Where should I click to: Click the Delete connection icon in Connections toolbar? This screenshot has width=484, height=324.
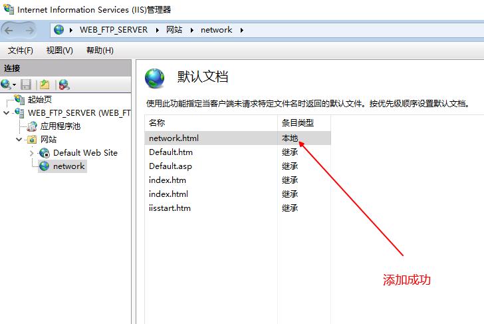pos(64,84)
